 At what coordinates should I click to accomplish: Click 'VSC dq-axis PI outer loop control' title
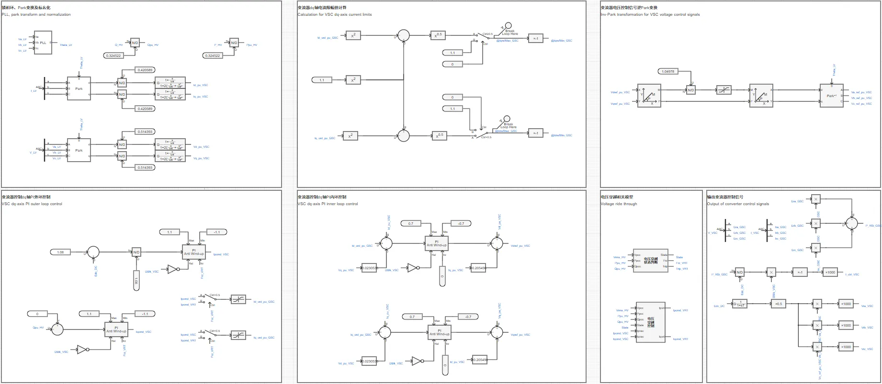tap(32, 204)
